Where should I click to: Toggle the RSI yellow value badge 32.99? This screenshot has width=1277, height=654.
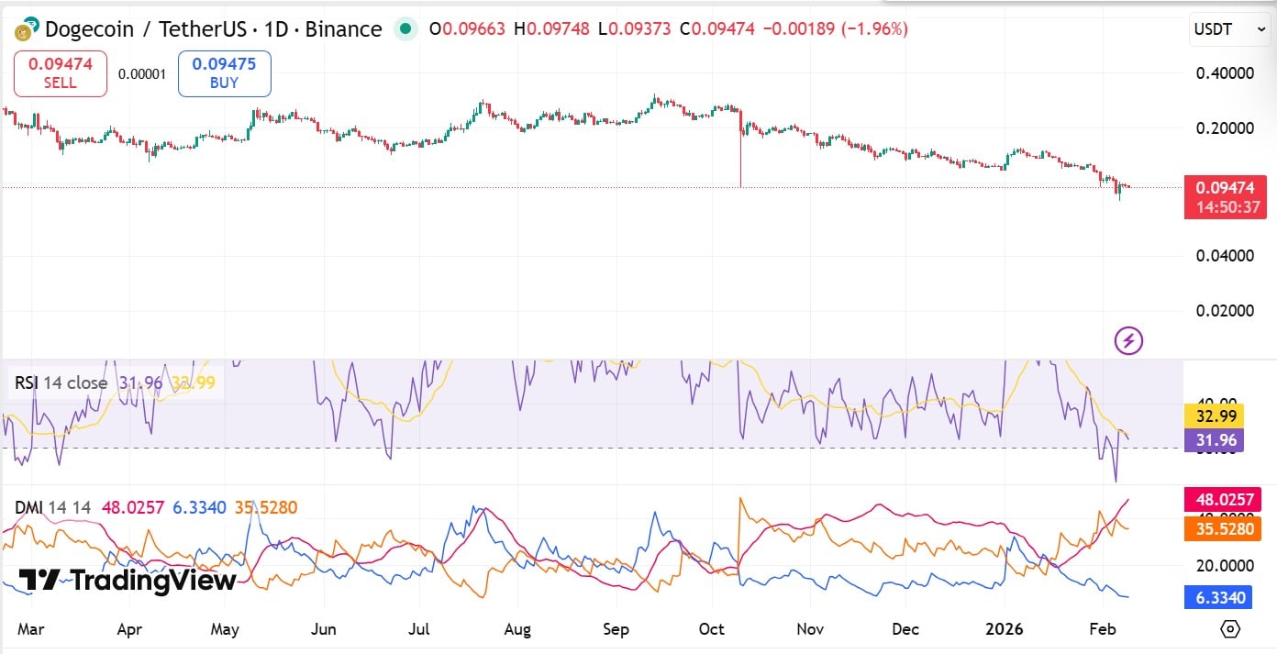tap(1215, 415)
